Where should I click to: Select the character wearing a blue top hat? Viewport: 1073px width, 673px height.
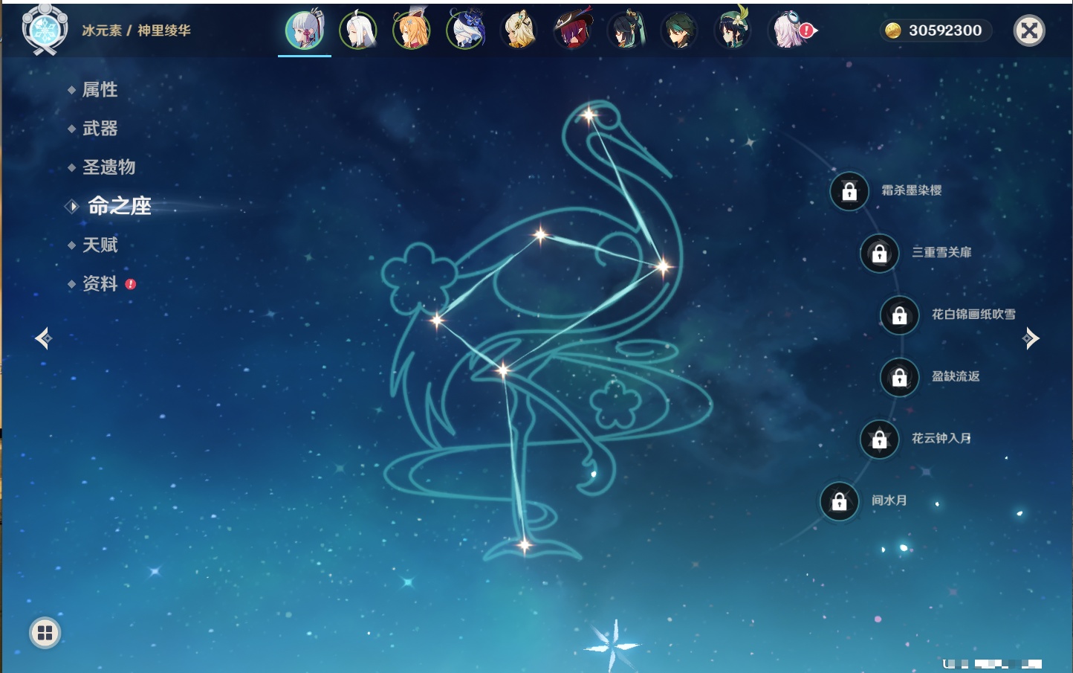[x=466, y=30]
